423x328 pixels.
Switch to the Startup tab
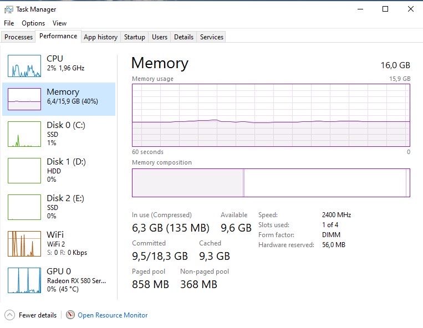click(134, 37)
